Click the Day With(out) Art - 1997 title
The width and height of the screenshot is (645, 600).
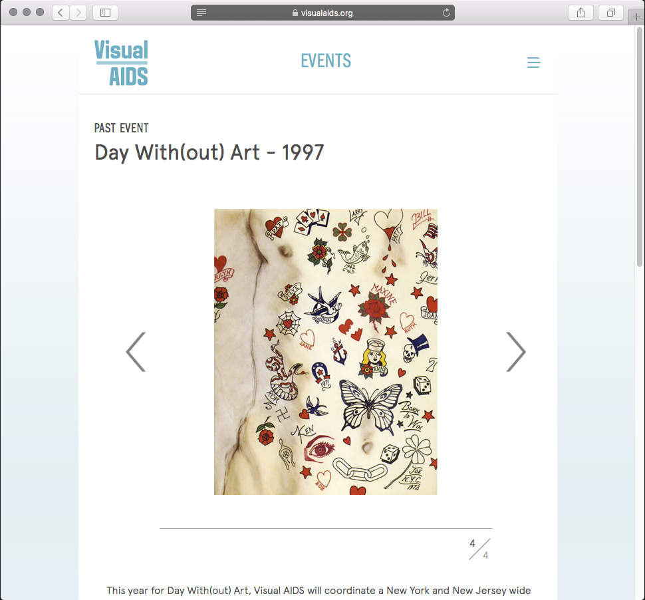[x=209, y=153]
